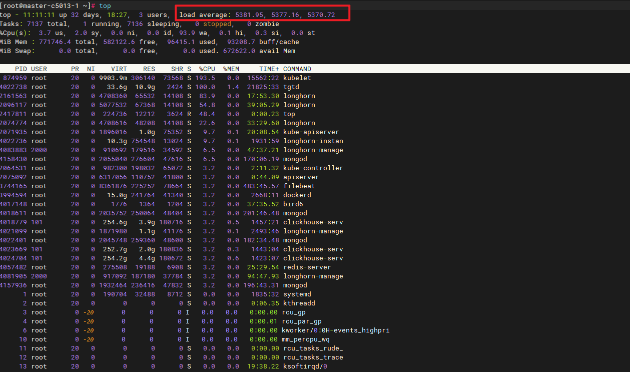This screenshot has width=630, height=372.
Task: Click the tgtd process name
Action: click(292, 87)
